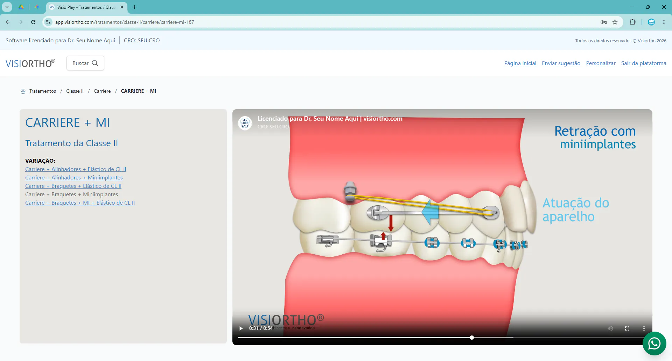The width and height of the screenshot is (672, 361).
Task: Click the Software licenciado para Dr. text
Action: pyautogui.click(x=60, y=41)
